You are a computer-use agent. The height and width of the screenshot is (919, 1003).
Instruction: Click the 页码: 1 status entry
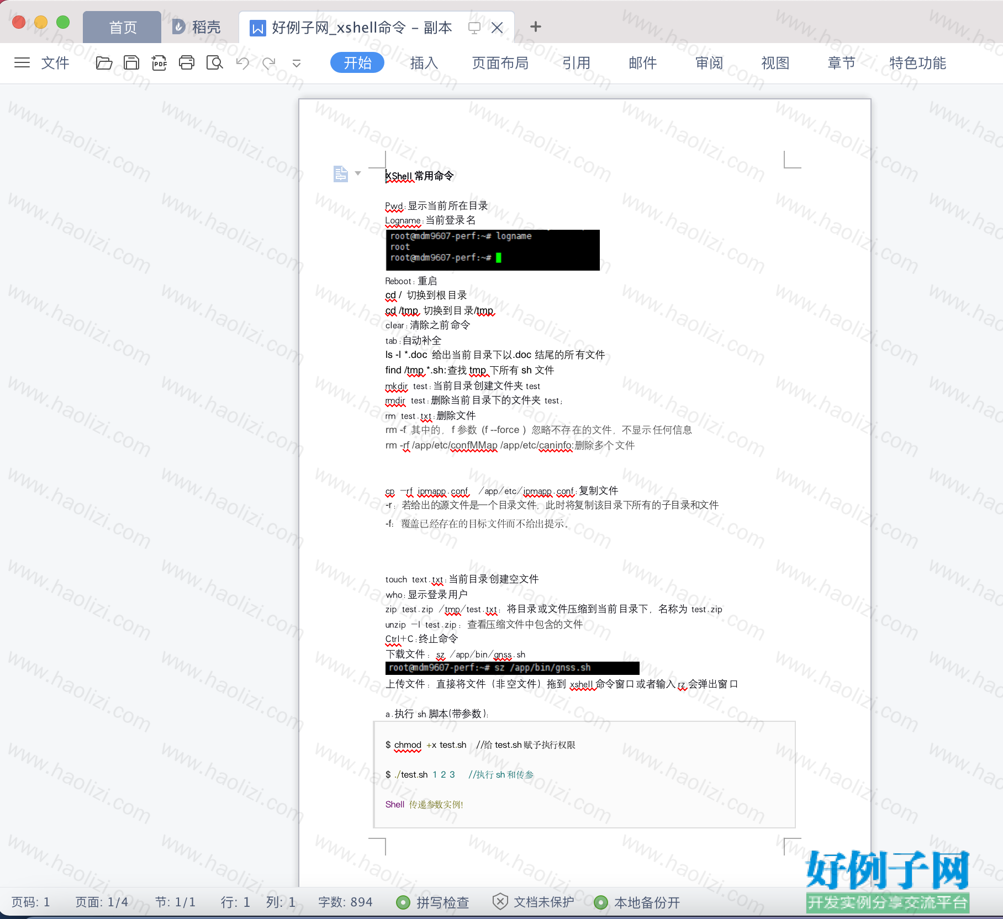pos(31,902)
